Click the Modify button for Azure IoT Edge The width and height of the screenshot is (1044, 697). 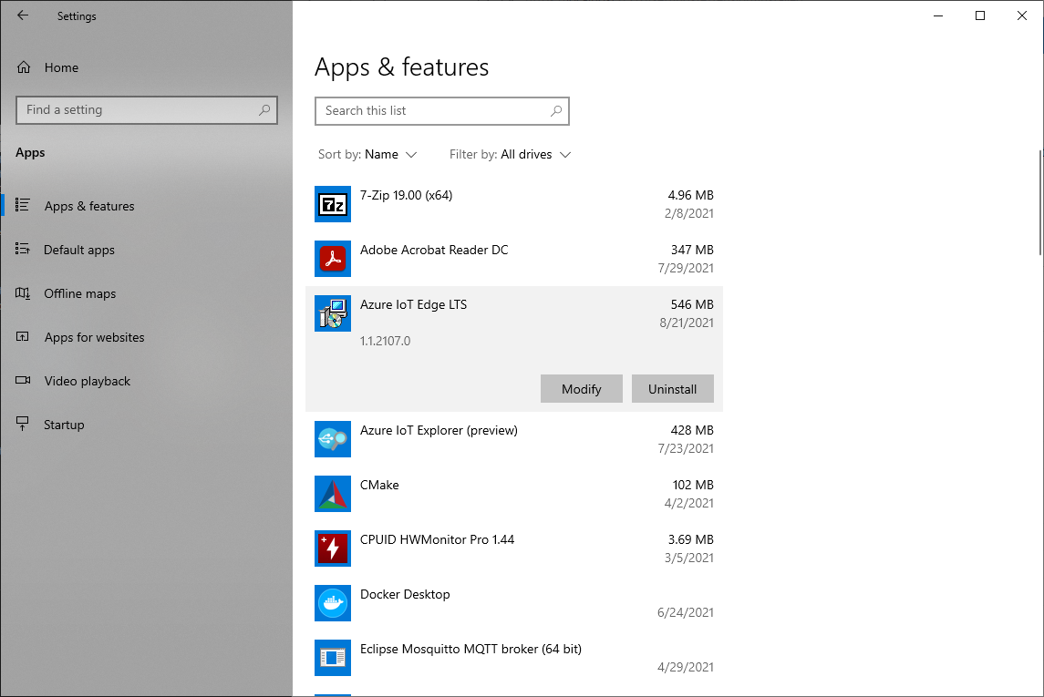pos(581,388)
